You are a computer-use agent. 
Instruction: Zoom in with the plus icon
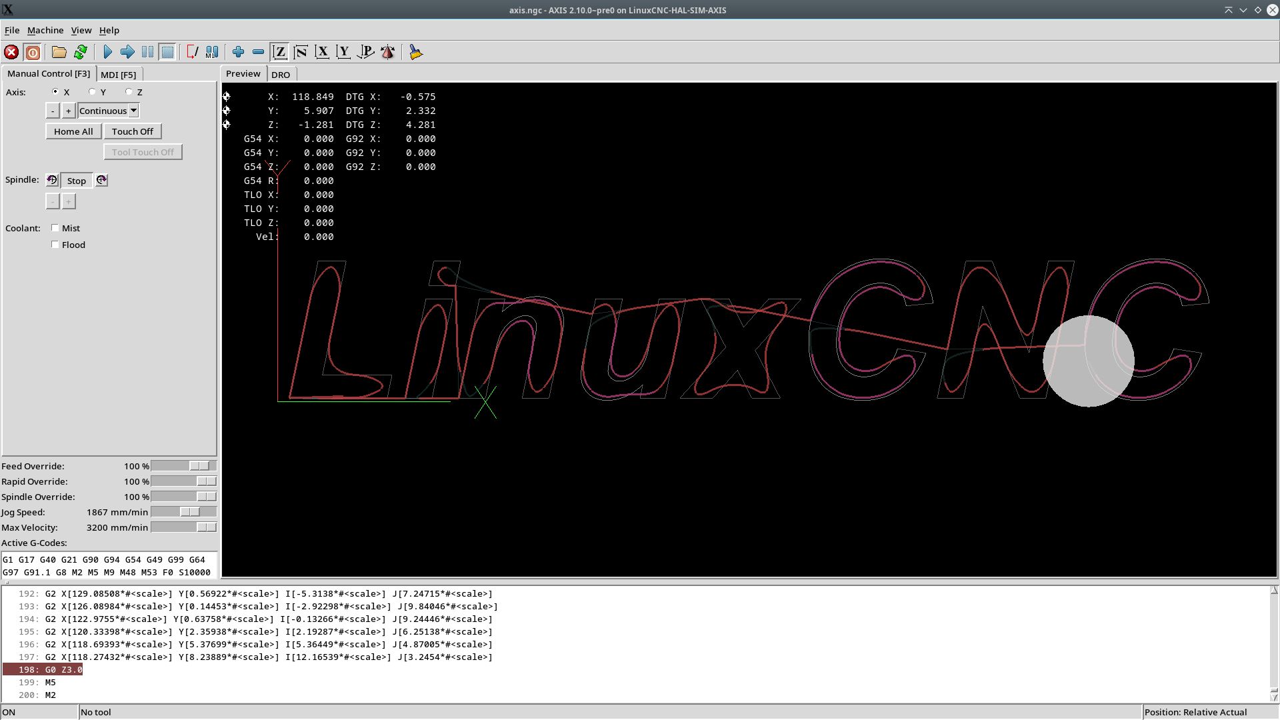coord(238,52)
